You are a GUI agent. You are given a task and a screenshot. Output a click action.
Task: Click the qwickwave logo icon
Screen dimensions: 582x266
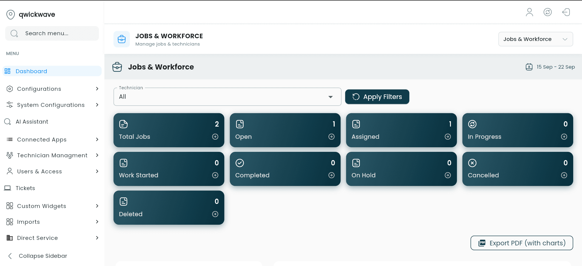pyautogui.click(x=11, y=14)
